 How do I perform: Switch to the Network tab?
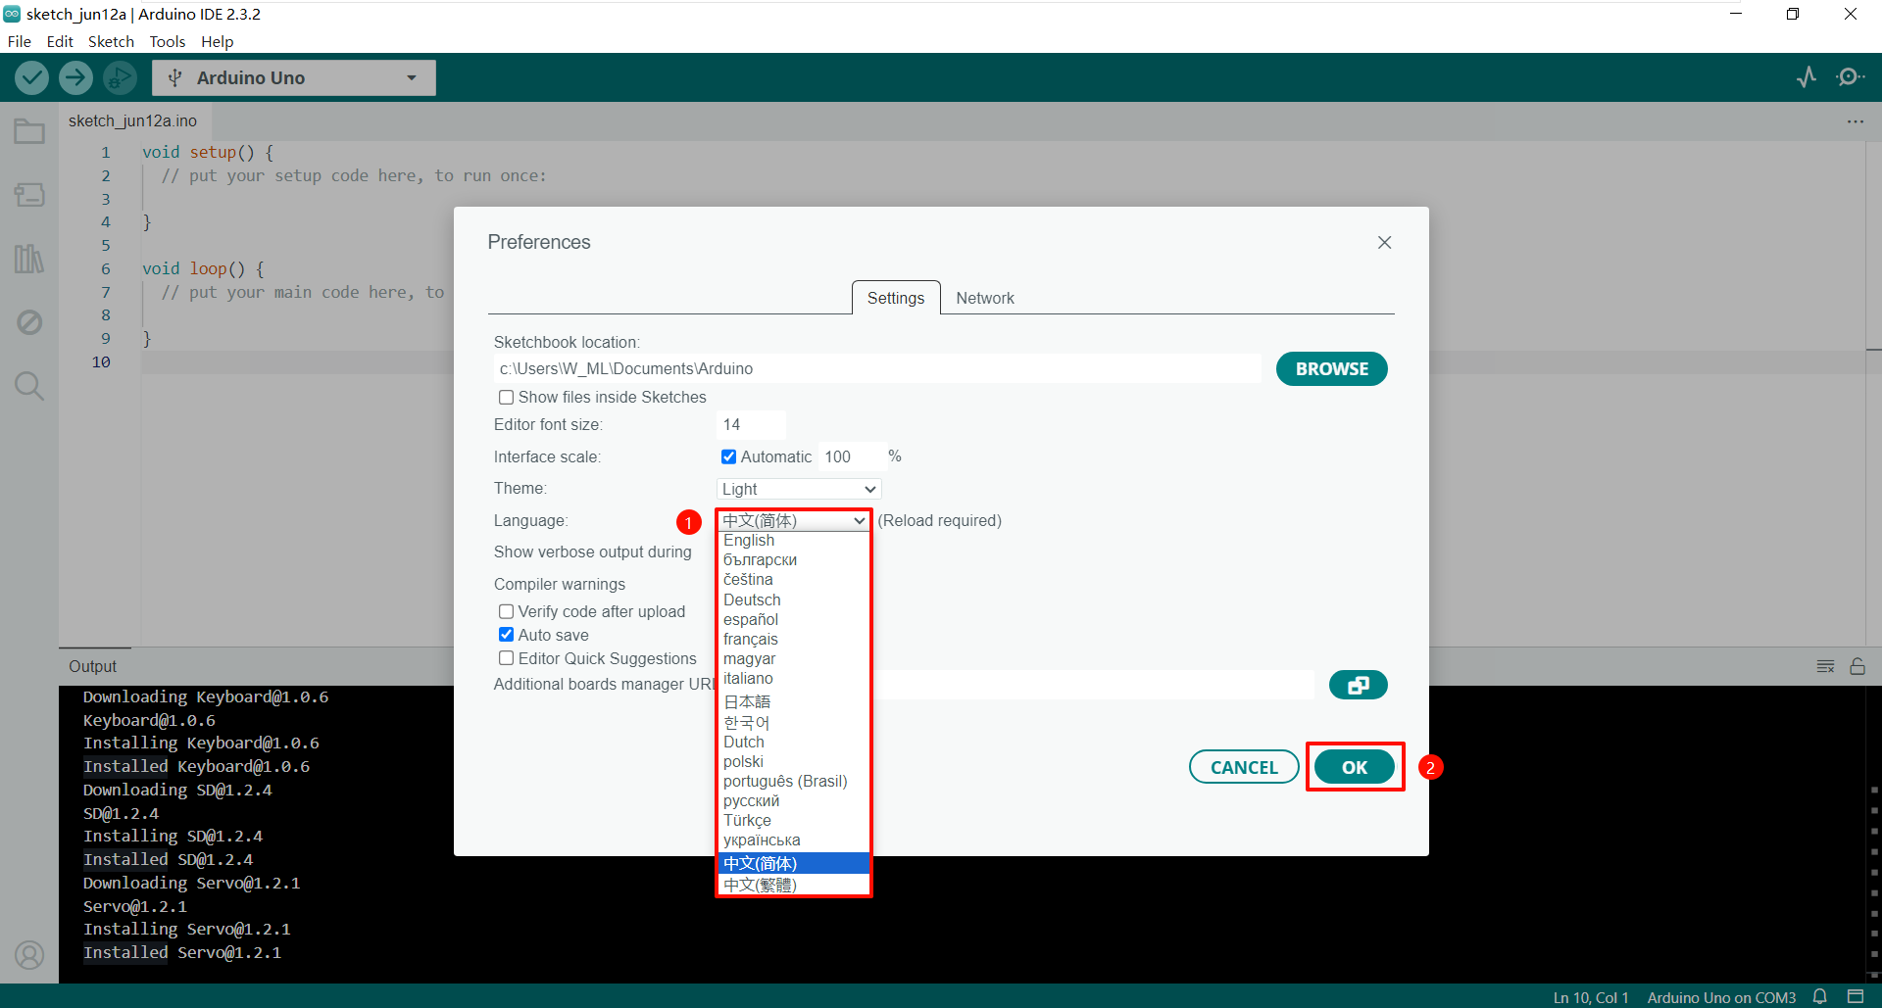pyautogui.click(x=985, y=298)
